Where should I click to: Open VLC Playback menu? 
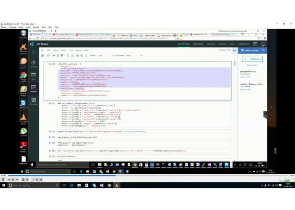[12, 27]
